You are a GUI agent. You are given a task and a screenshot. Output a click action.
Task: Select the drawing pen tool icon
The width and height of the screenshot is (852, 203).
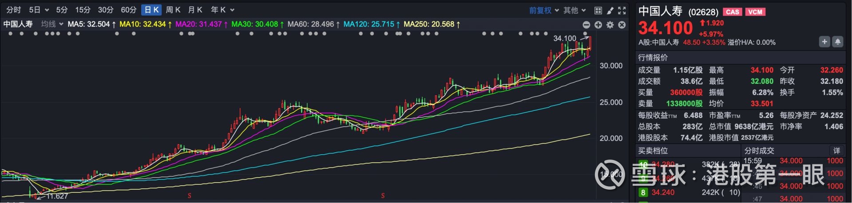[610, 10]
